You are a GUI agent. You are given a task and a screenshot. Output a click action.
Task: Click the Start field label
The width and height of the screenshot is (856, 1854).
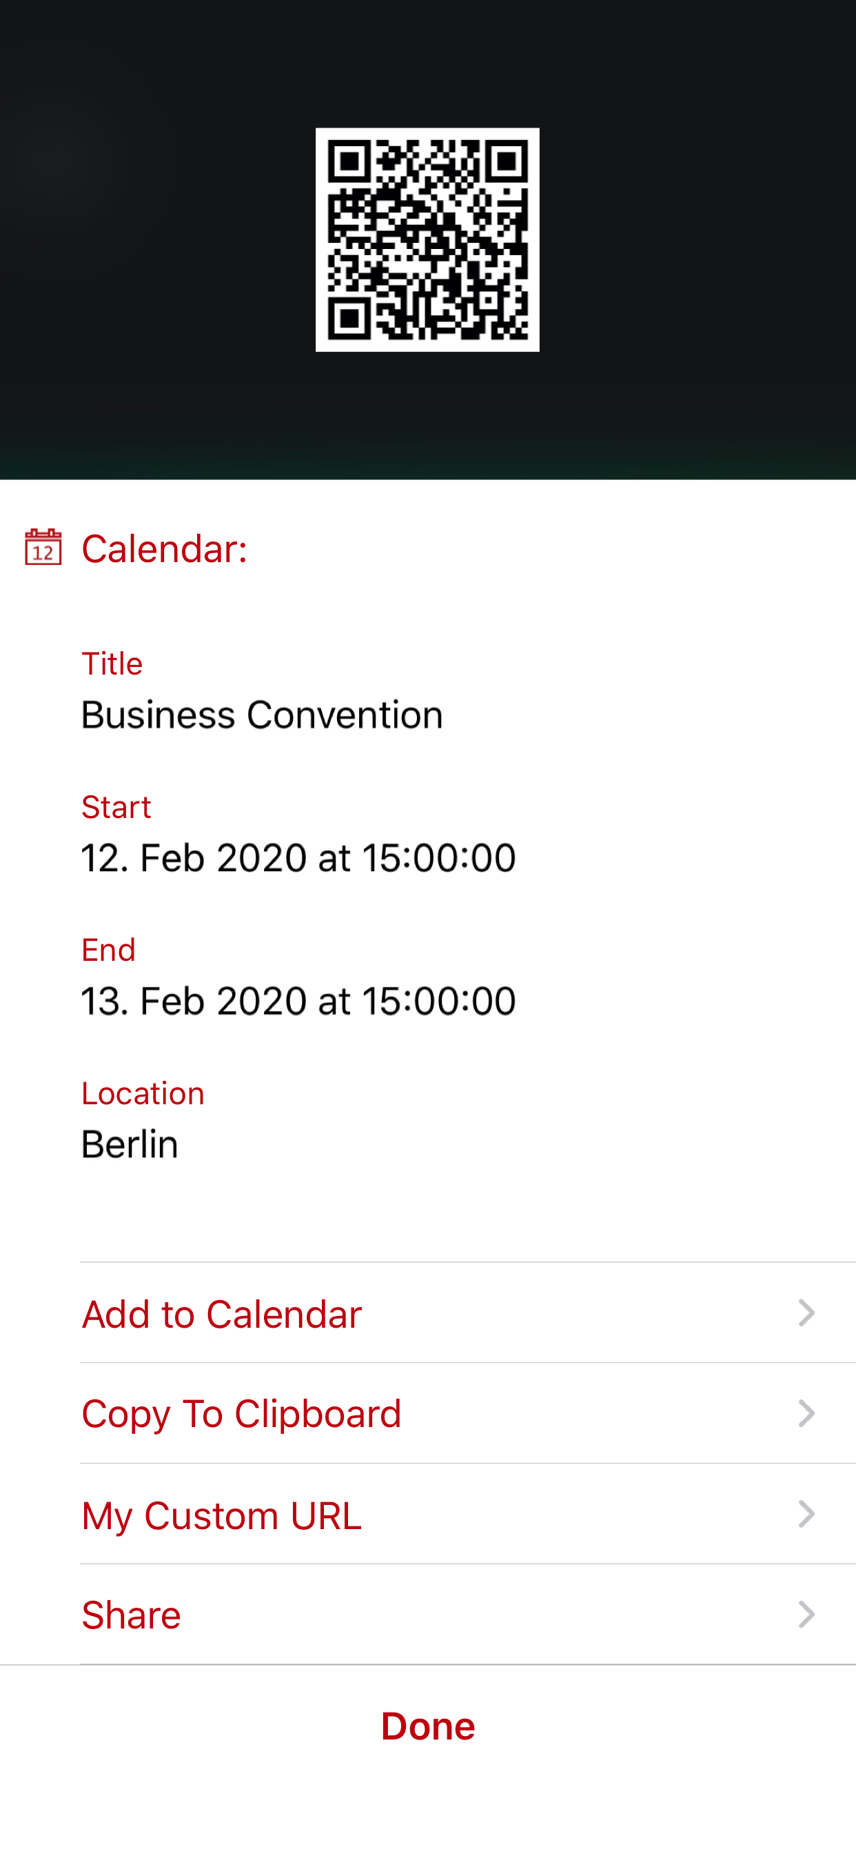click(116, 807)
